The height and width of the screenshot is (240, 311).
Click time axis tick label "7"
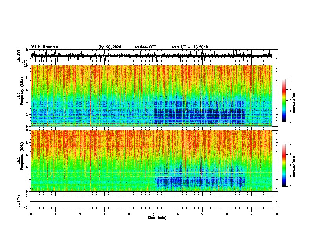(x=203, y=214)
